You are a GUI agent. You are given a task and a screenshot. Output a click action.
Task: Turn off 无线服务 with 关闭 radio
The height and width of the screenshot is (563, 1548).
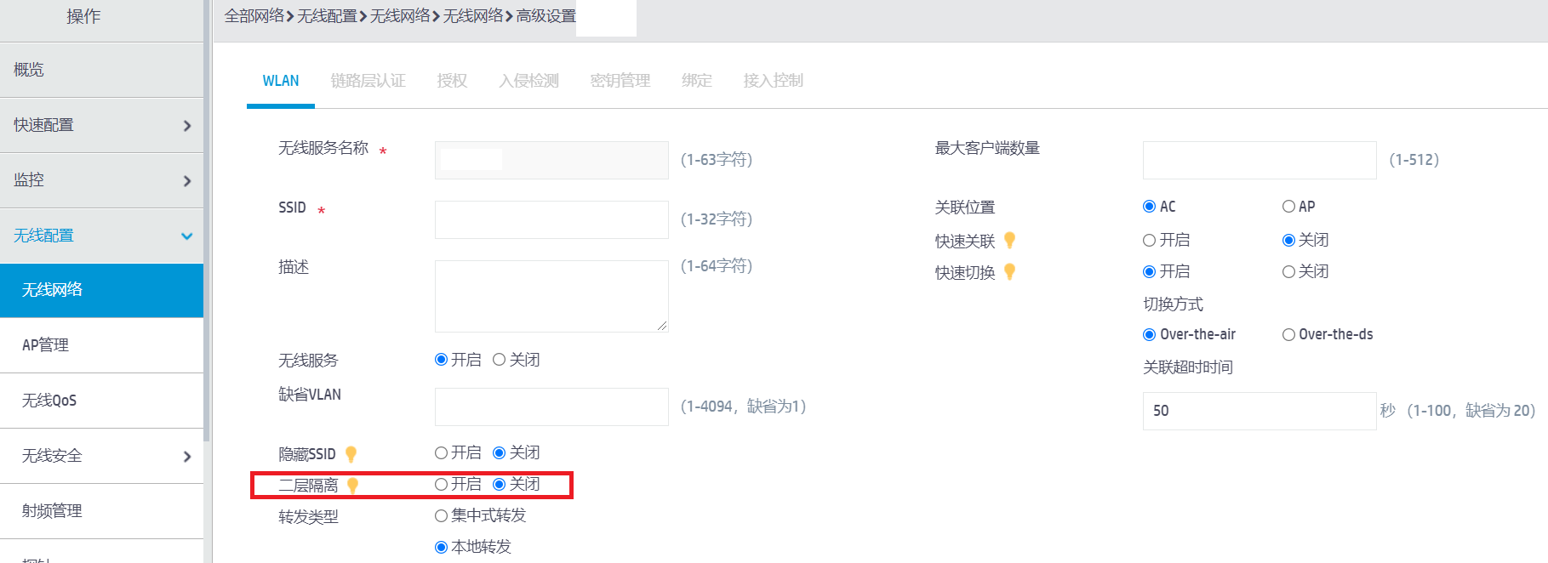click(500, 360)
